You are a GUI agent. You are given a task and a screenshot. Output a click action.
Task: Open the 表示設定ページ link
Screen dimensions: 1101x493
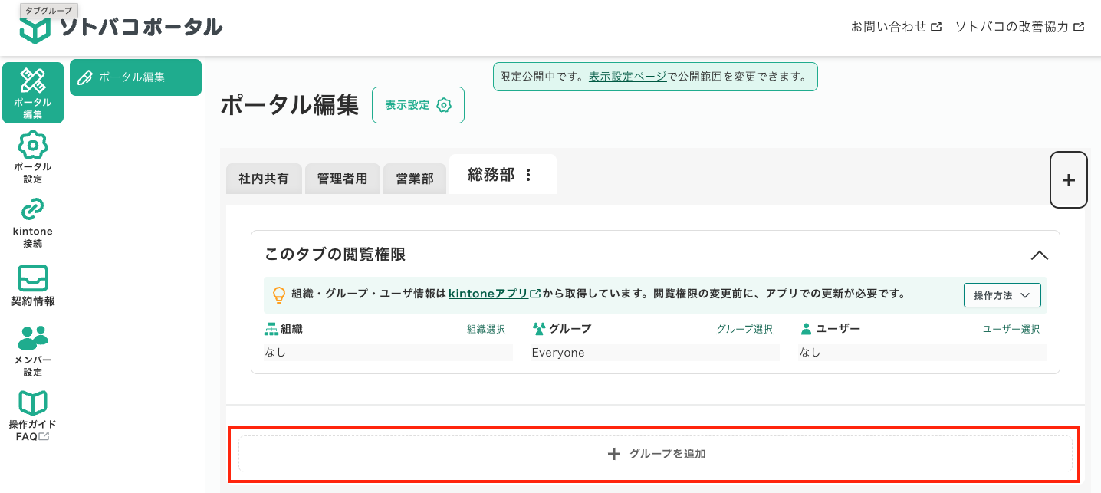627,77
